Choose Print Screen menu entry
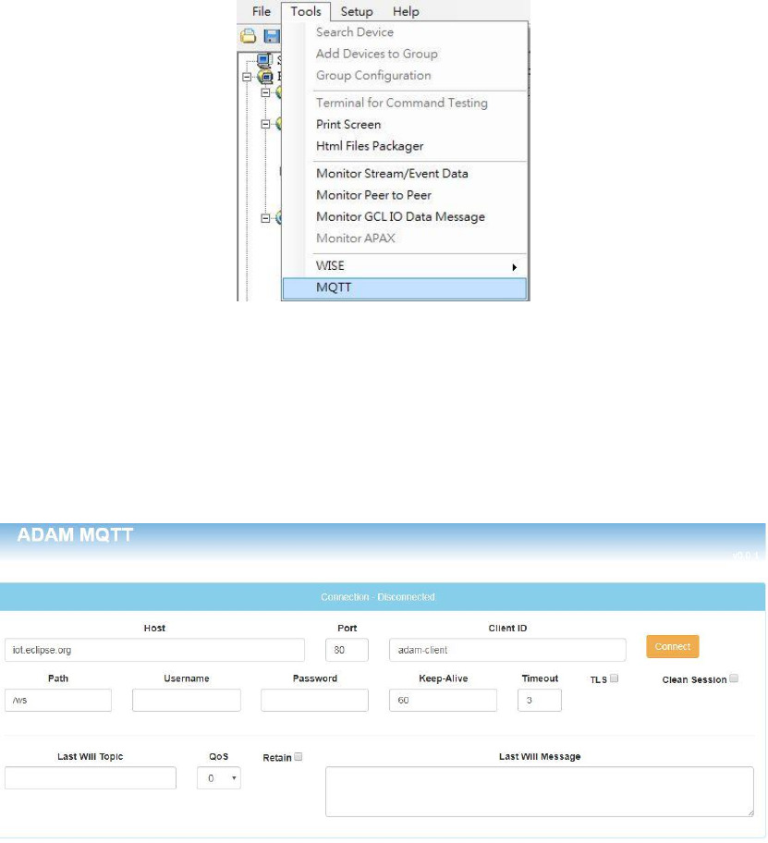 click(348, 124)
